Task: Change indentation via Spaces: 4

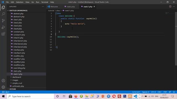Action: [x=145, y=92]
